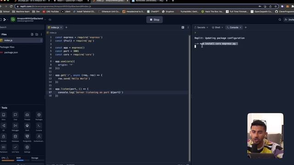Click the new file icon in Files header
This screenshot has height=165, width=294.
coord(32,34)
